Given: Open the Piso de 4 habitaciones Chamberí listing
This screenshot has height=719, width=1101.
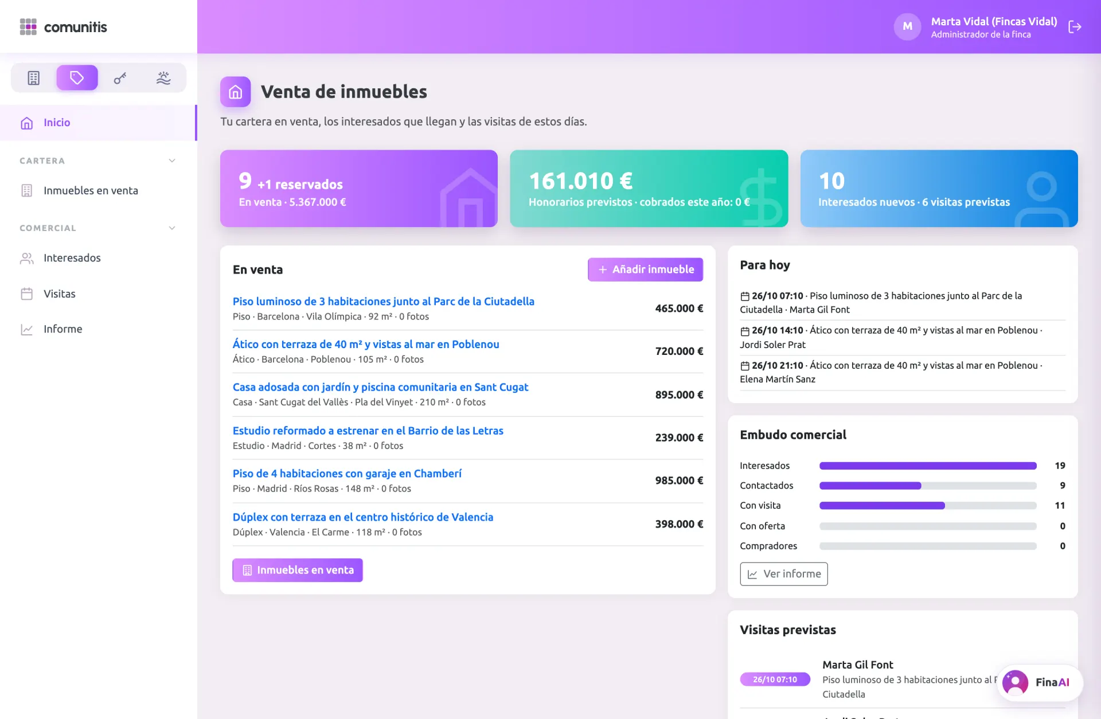Looking at the screenshot, I should click(347, 474).
